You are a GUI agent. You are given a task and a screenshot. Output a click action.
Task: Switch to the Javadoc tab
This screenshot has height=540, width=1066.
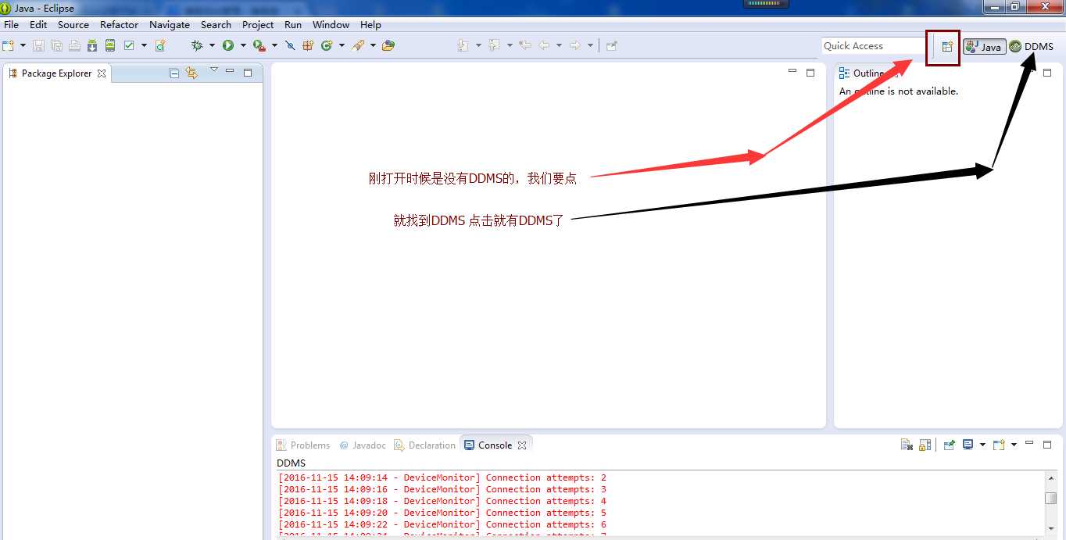(x=363, y=445)
